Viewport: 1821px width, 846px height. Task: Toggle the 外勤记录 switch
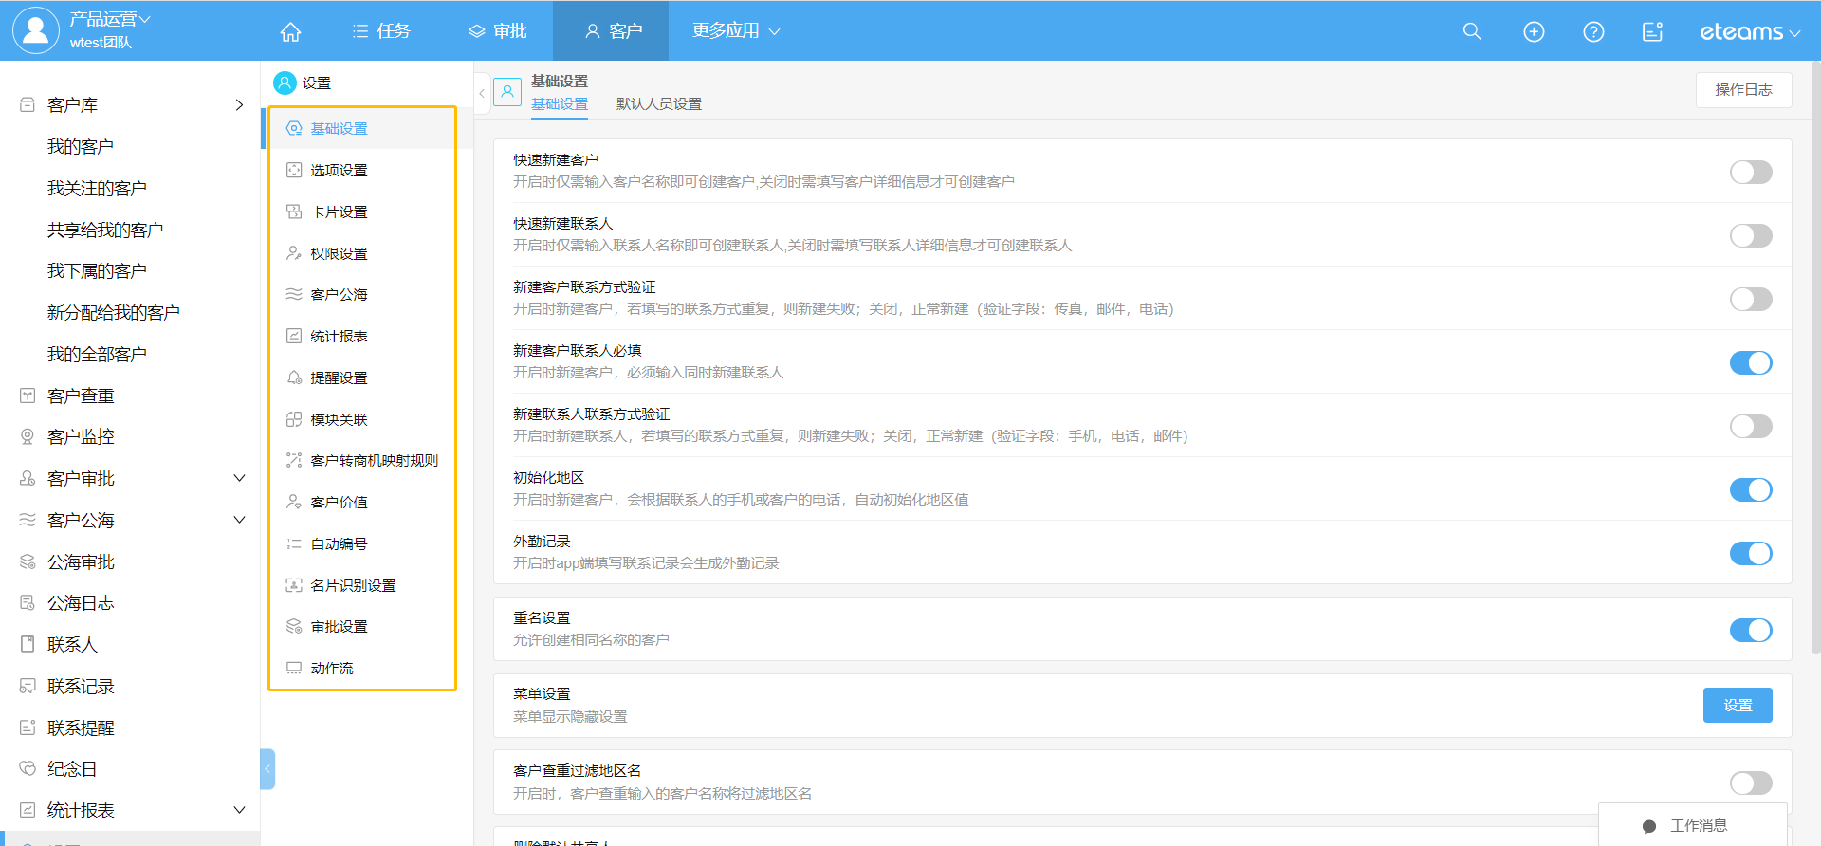coord(1750,554)
